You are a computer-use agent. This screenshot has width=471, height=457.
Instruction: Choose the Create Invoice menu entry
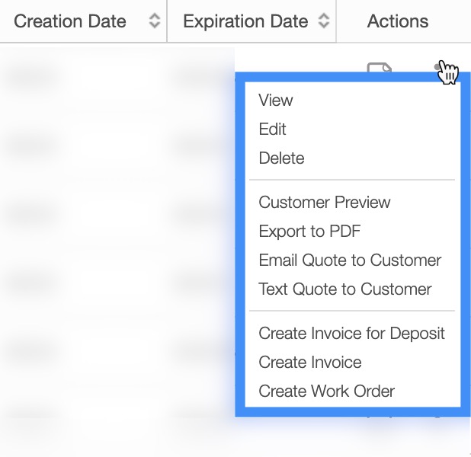point(310,362)
